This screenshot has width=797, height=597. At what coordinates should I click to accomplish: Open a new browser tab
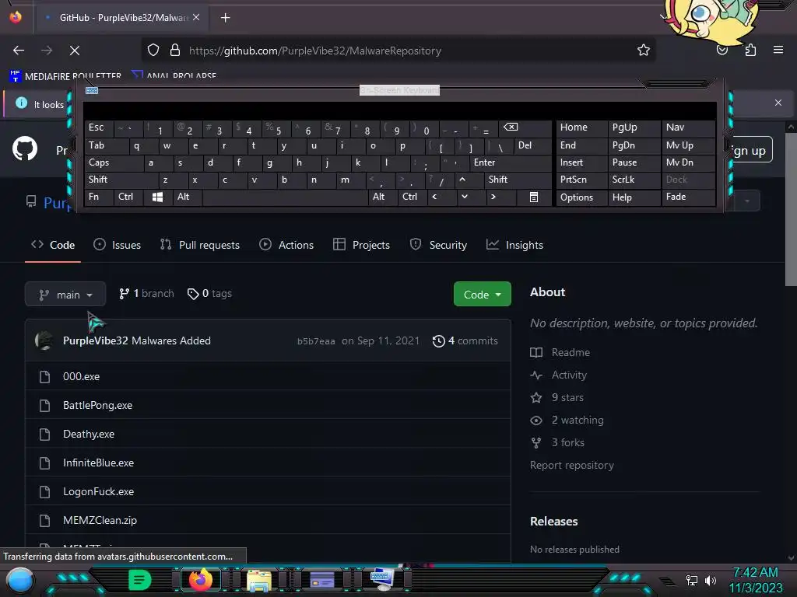pyautogui.click(x=225, y=18)
